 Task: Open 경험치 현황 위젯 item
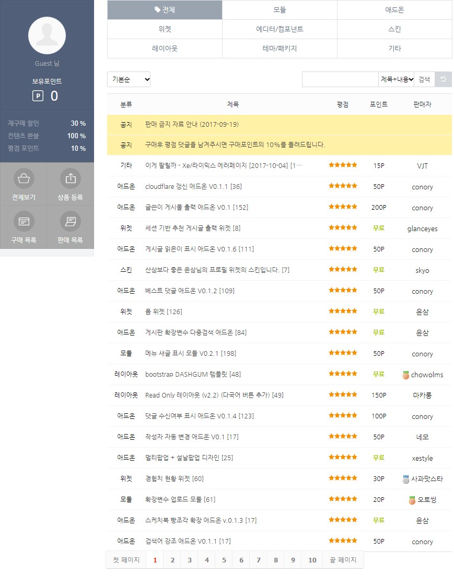coord(174,478)
